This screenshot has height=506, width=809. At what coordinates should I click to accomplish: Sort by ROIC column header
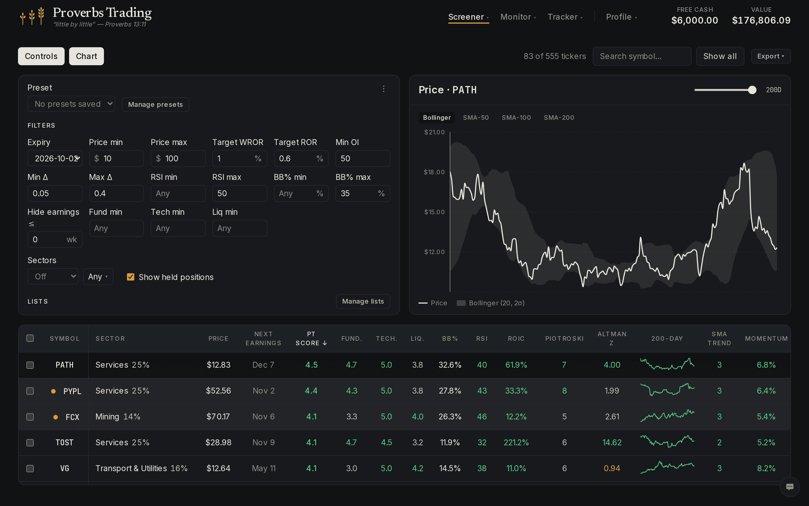tap(516, 338)
